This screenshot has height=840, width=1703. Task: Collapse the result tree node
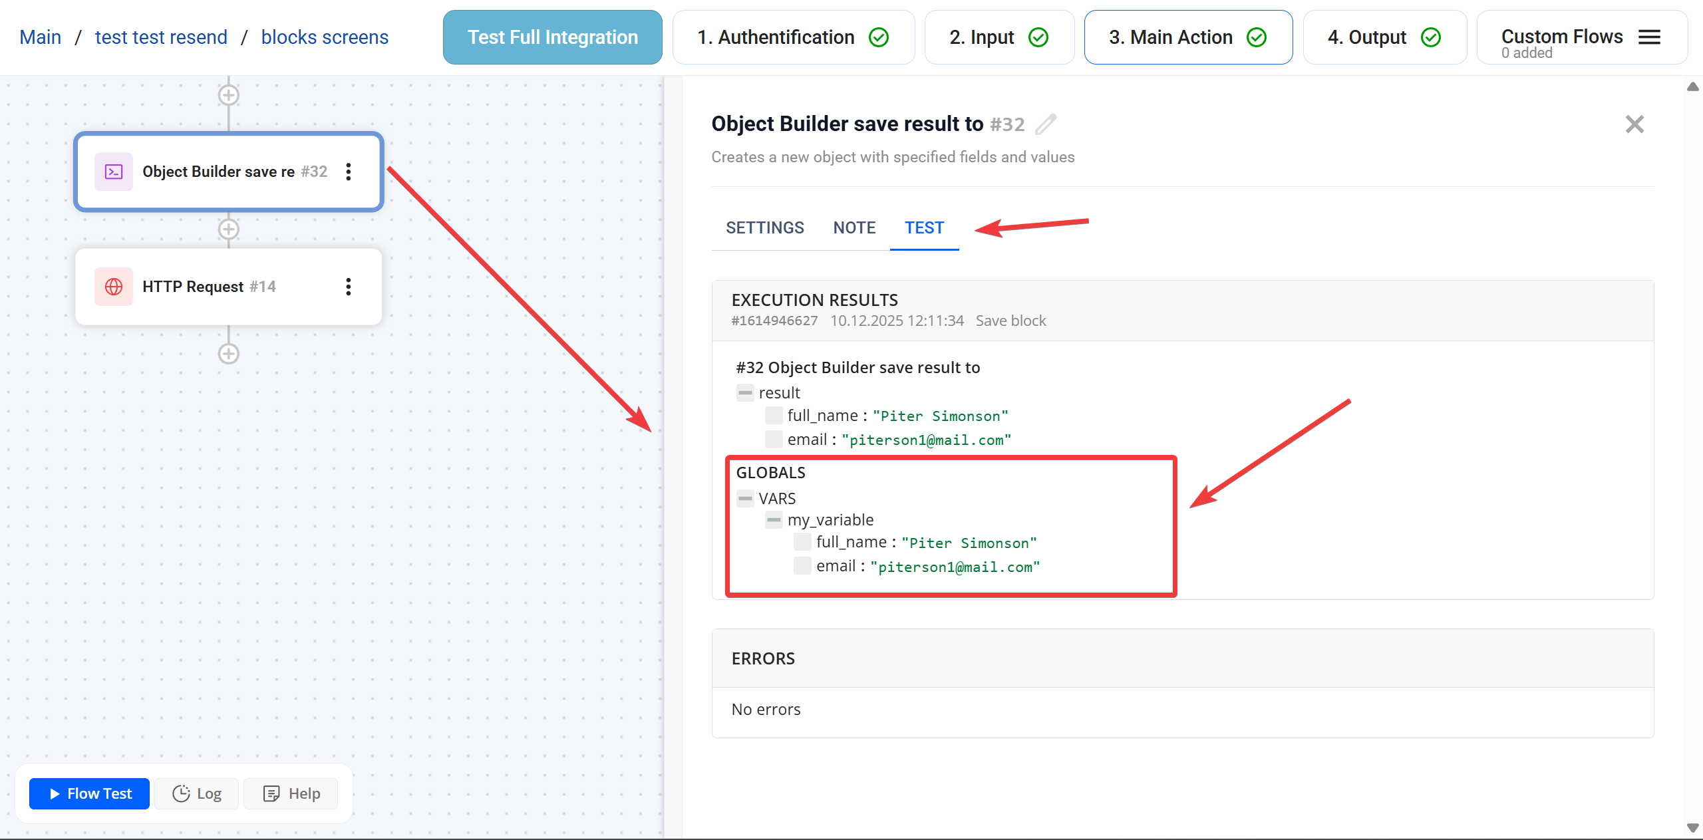click(745, 393)
